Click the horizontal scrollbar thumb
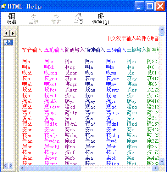The image size is (167, 172). click(x=53, y=168)
